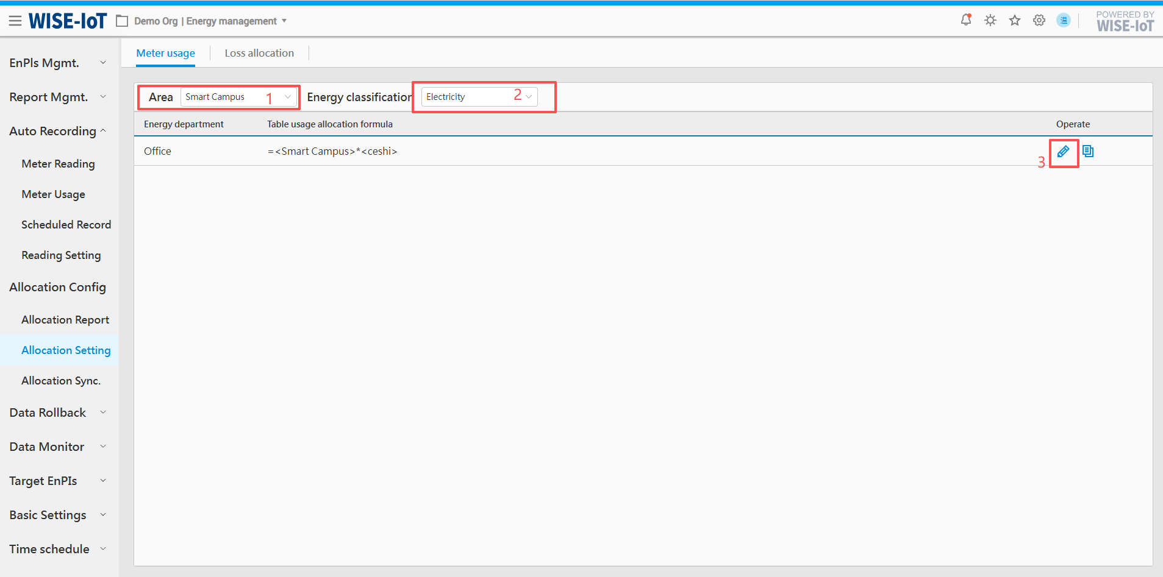Open the Area dropdown showing Smart Campus
Viewport: 1163px width, 577px height.
pyautogui.click(x=238, y=97)
